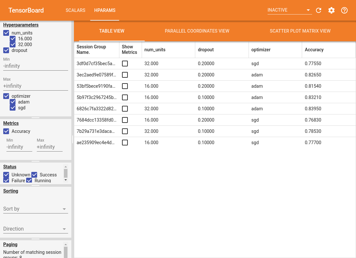
Task: Show metrics for session 3df0d7cf35bec5a
Action: tap(125, 64)
